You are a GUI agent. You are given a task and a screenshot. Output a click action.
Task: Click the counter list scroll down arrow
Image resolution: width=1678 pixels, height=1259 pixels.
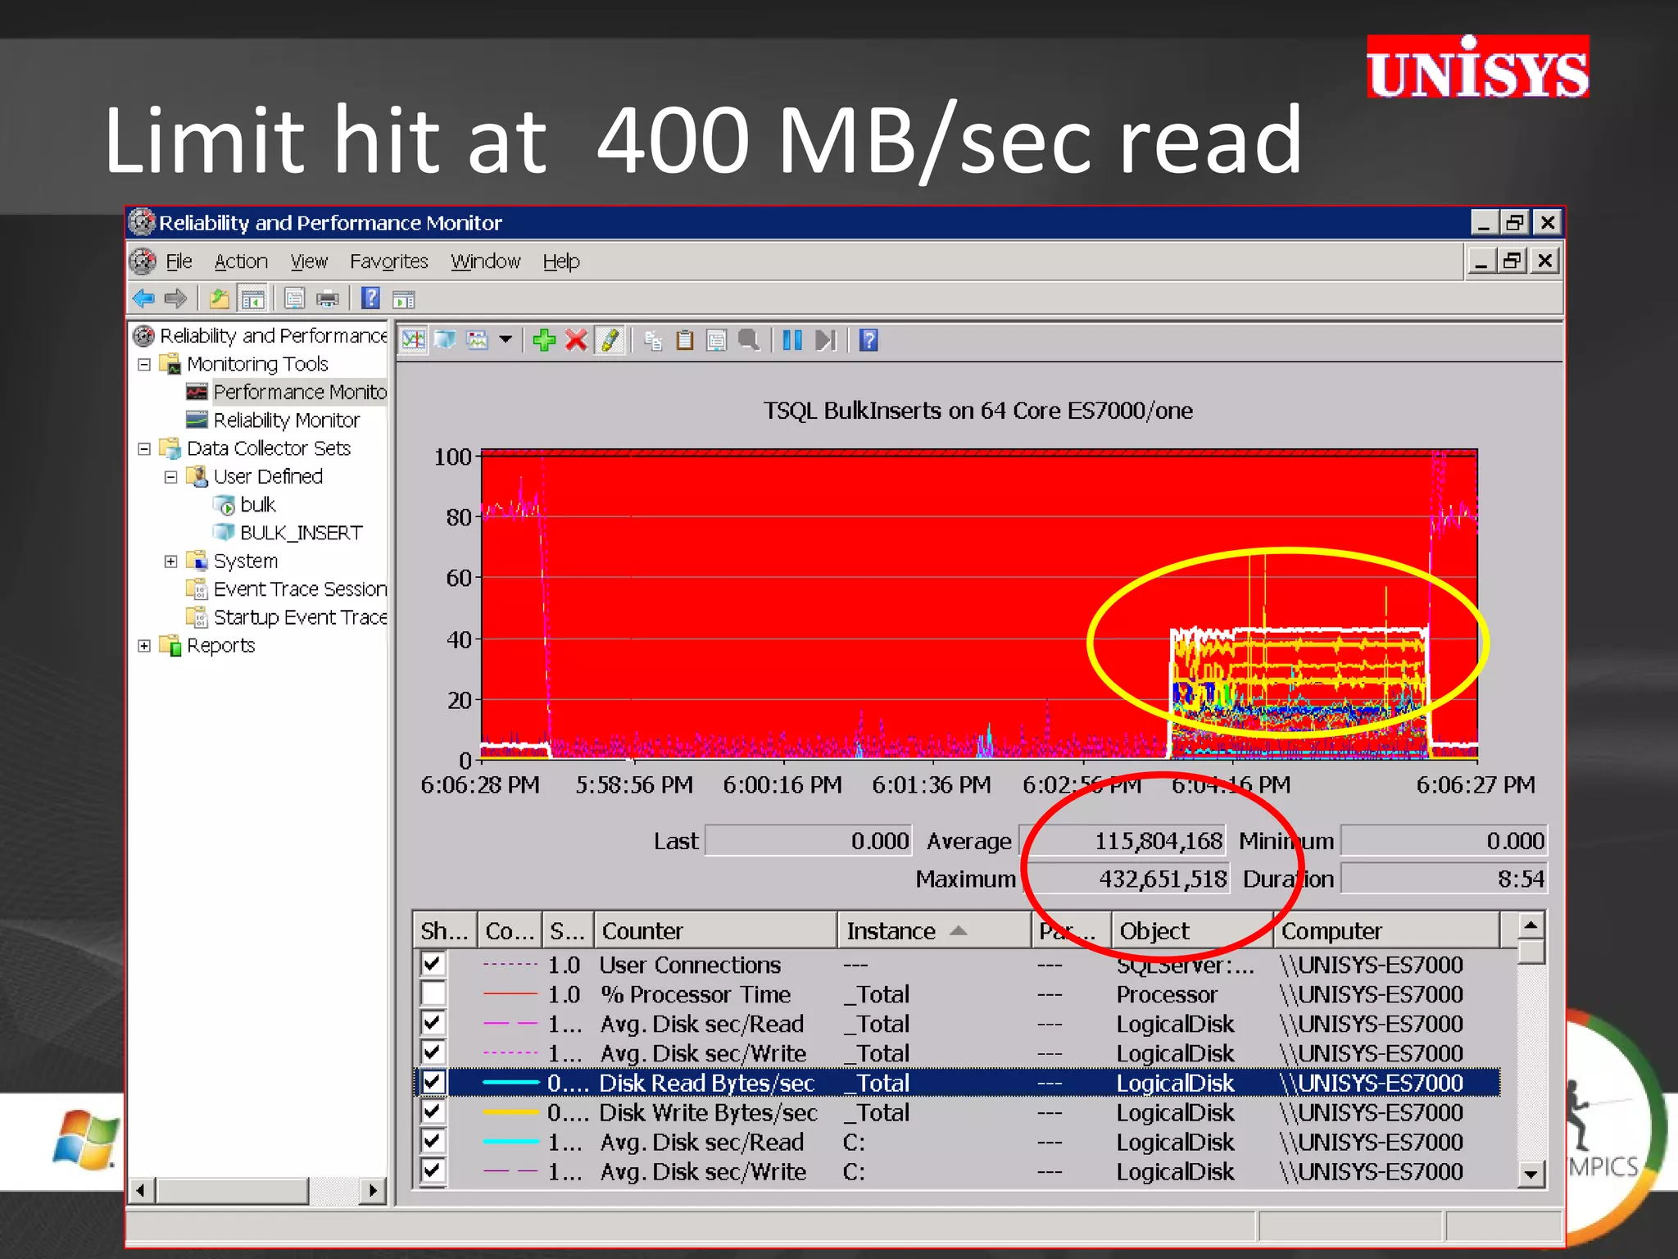pos(1531,1174)
